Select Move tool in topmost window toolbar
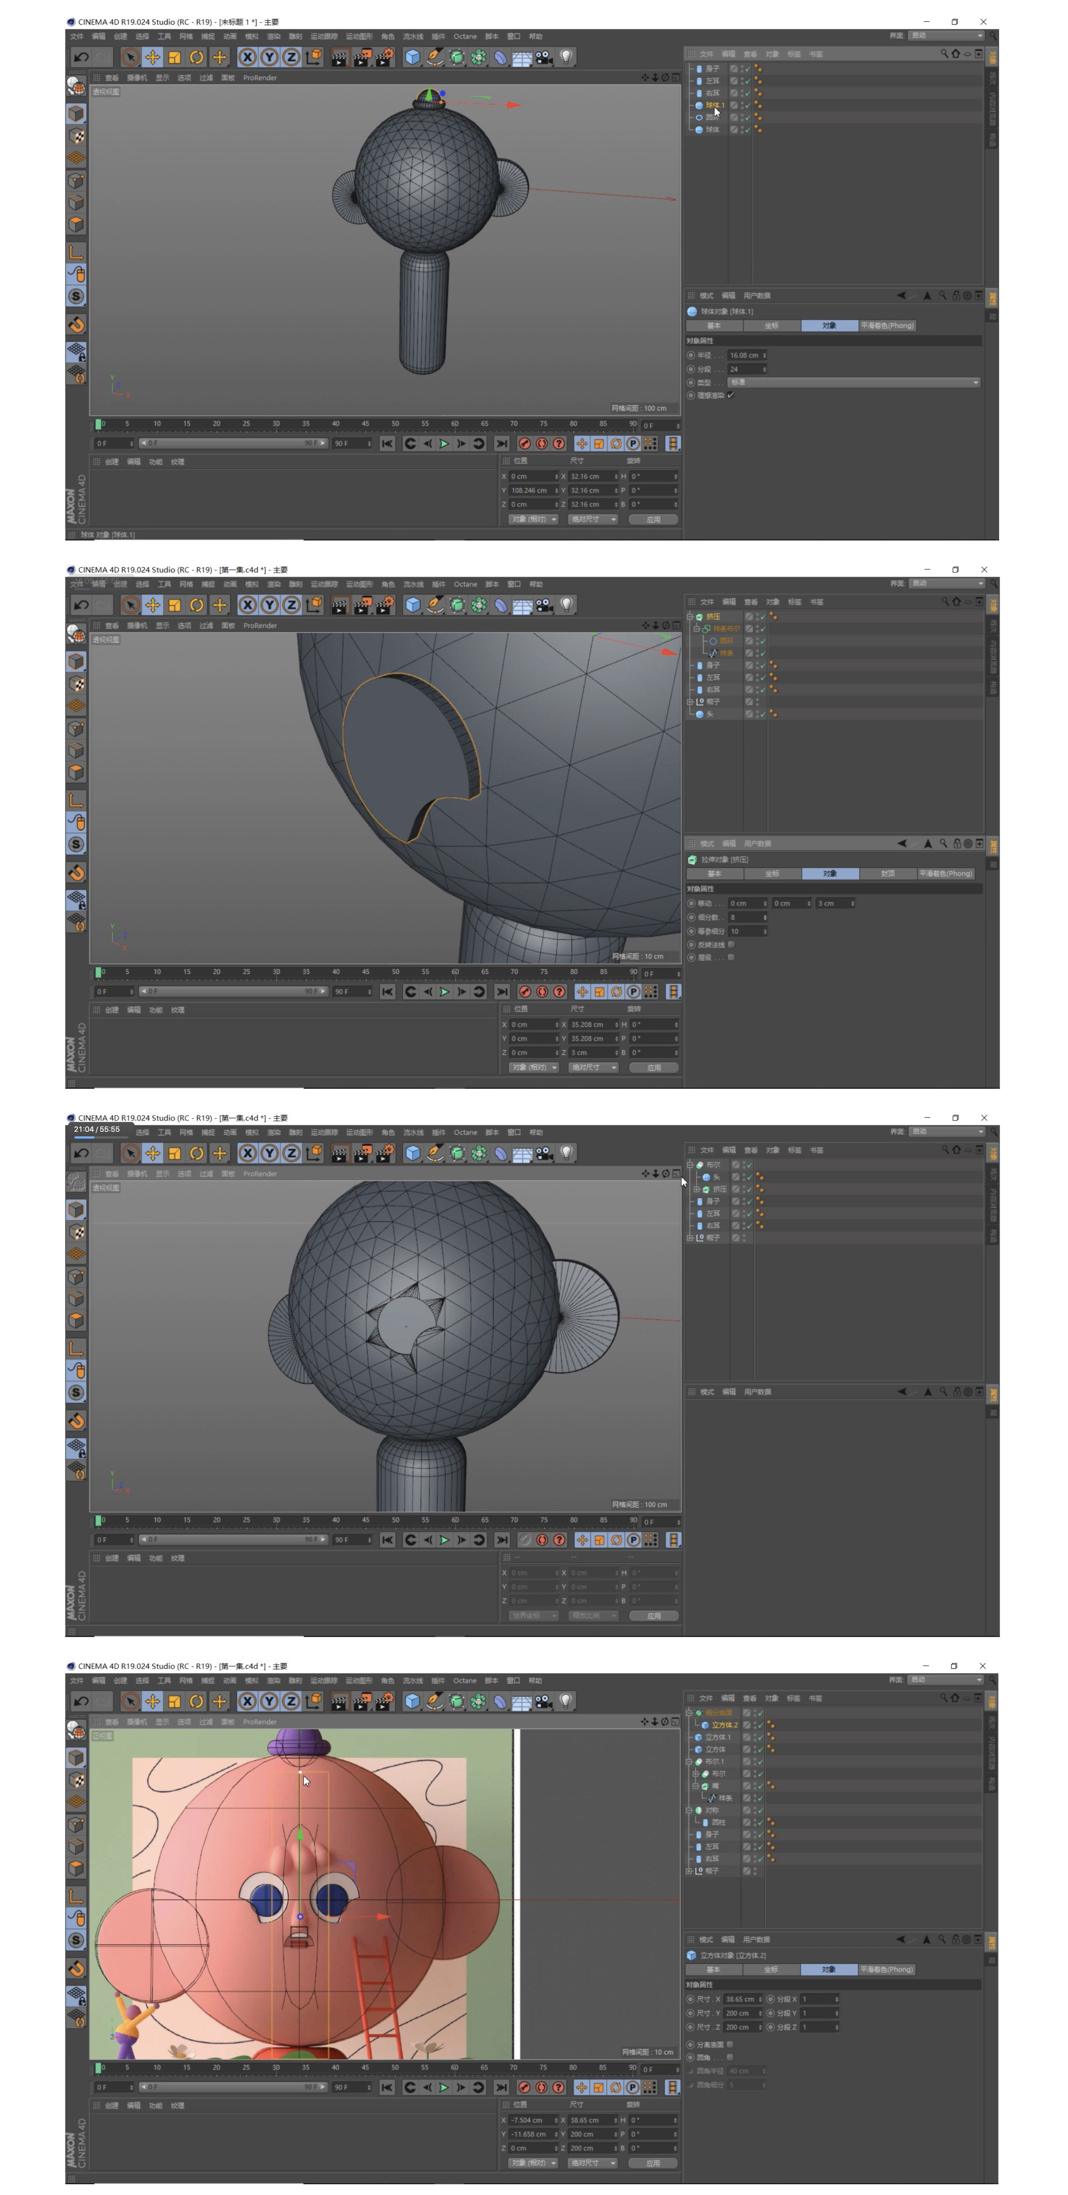 (152, 57)
